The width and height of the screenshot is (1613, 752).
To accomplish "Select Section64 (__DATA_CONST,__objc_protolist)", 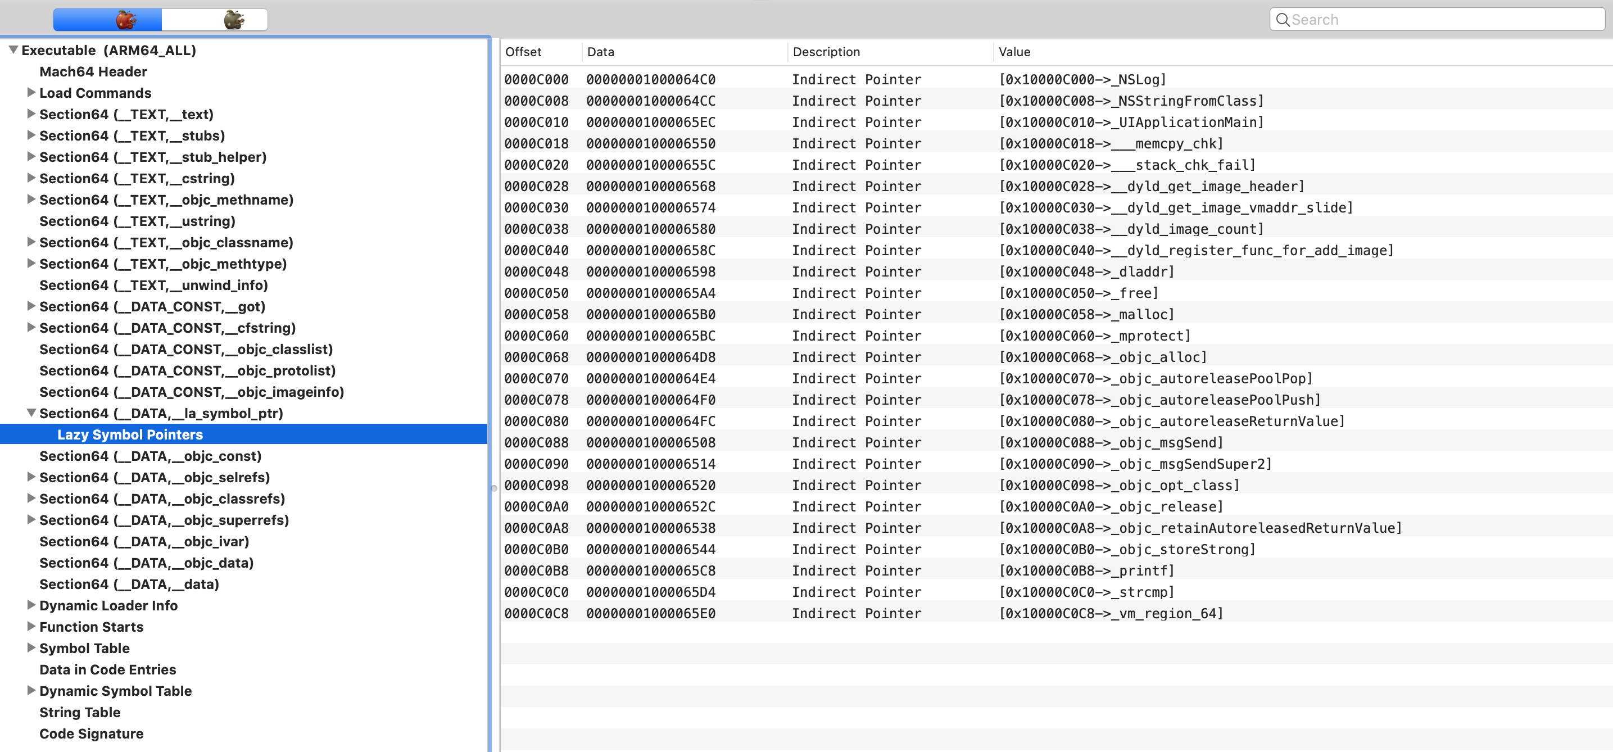I will point(187,370).
